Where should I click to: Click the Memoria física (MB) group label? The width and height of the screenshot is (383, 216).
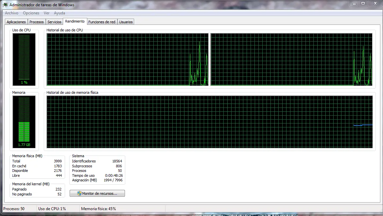(x=27, y=156)
